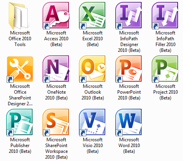Select the Office SharePoint Designer wrench icon
This screenshot has width=183, height=161.
pyautogui.click(x=20, y=69)
